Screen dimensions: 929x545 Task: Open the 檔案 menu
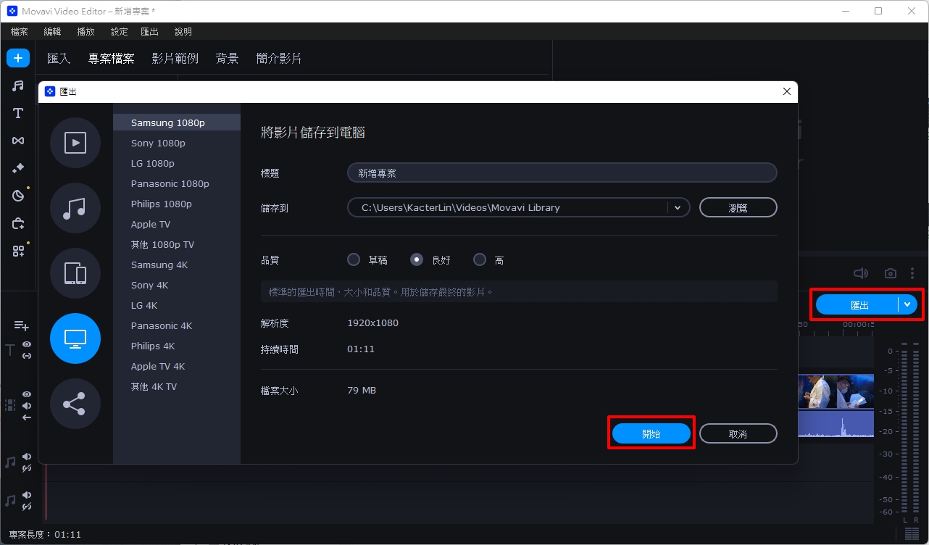click(x=20, y=32)
